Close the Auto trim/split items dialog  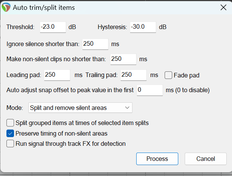[223, 8]
